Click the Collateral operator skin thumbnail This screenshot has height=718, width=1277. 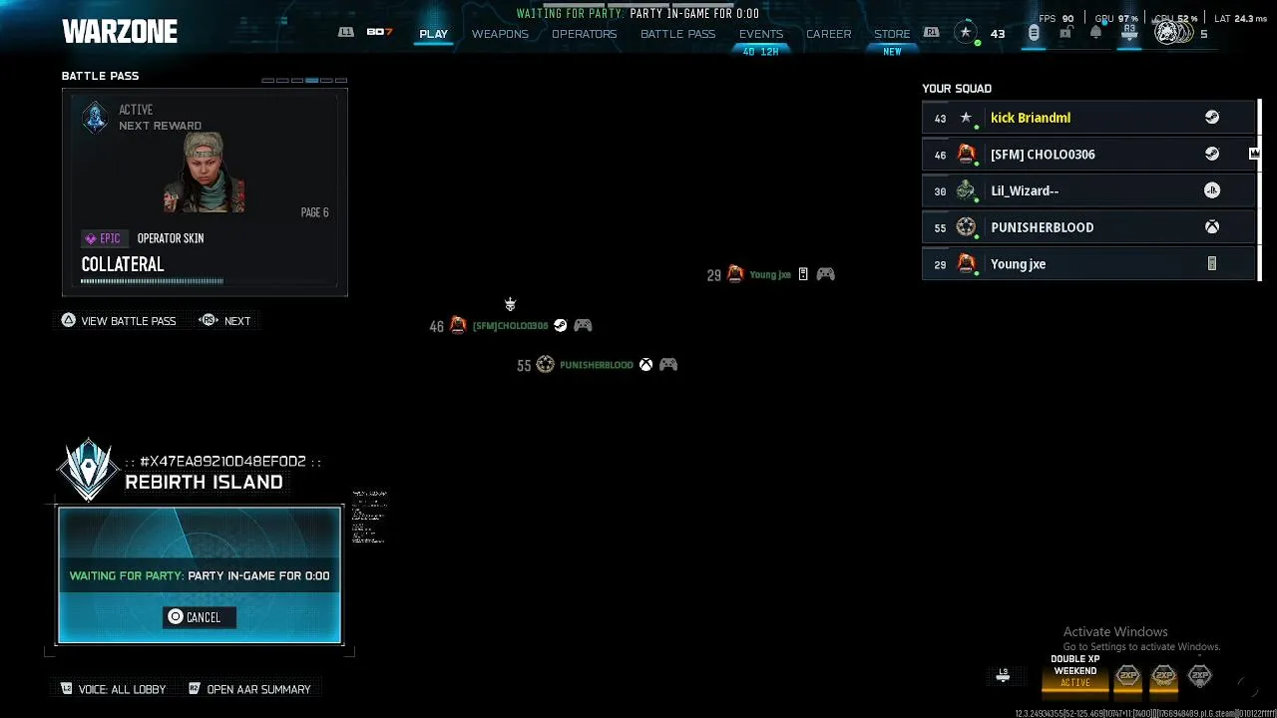pos(204,172)
